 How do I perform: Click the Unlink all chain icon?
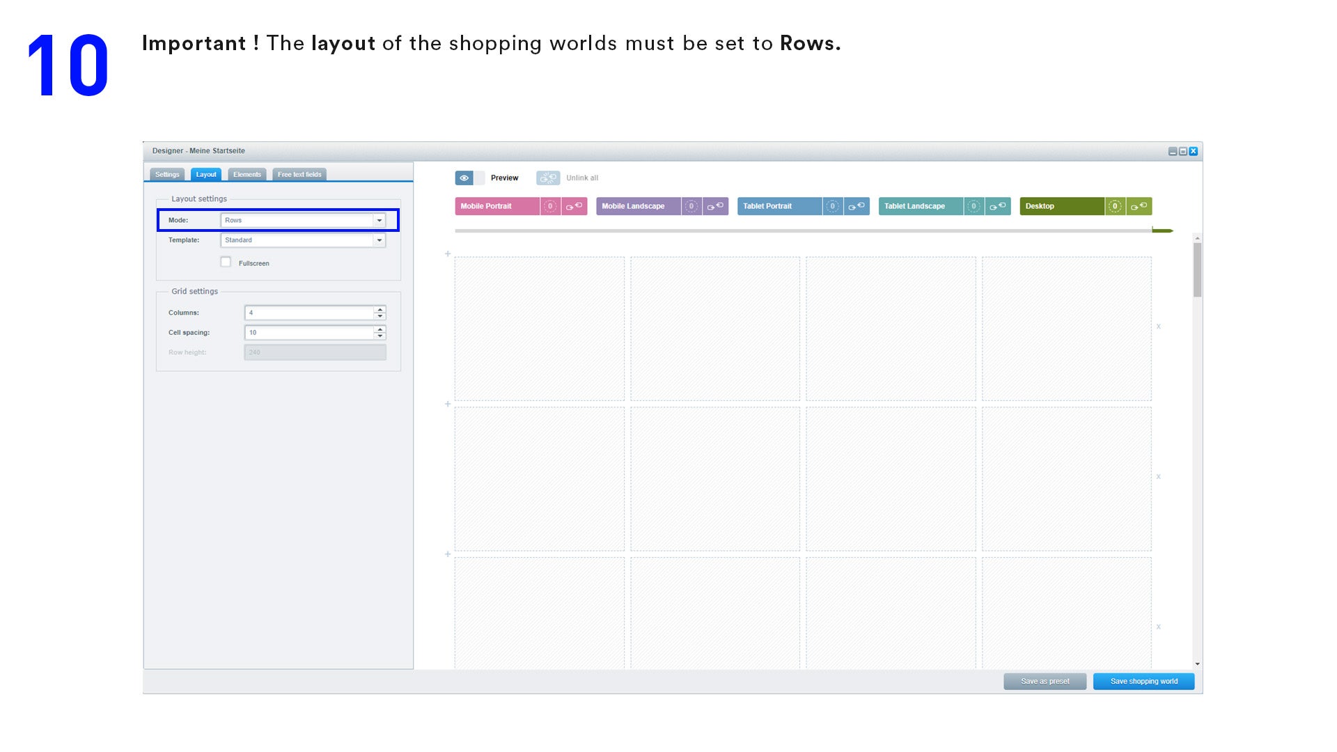click(x=548, y=178)
